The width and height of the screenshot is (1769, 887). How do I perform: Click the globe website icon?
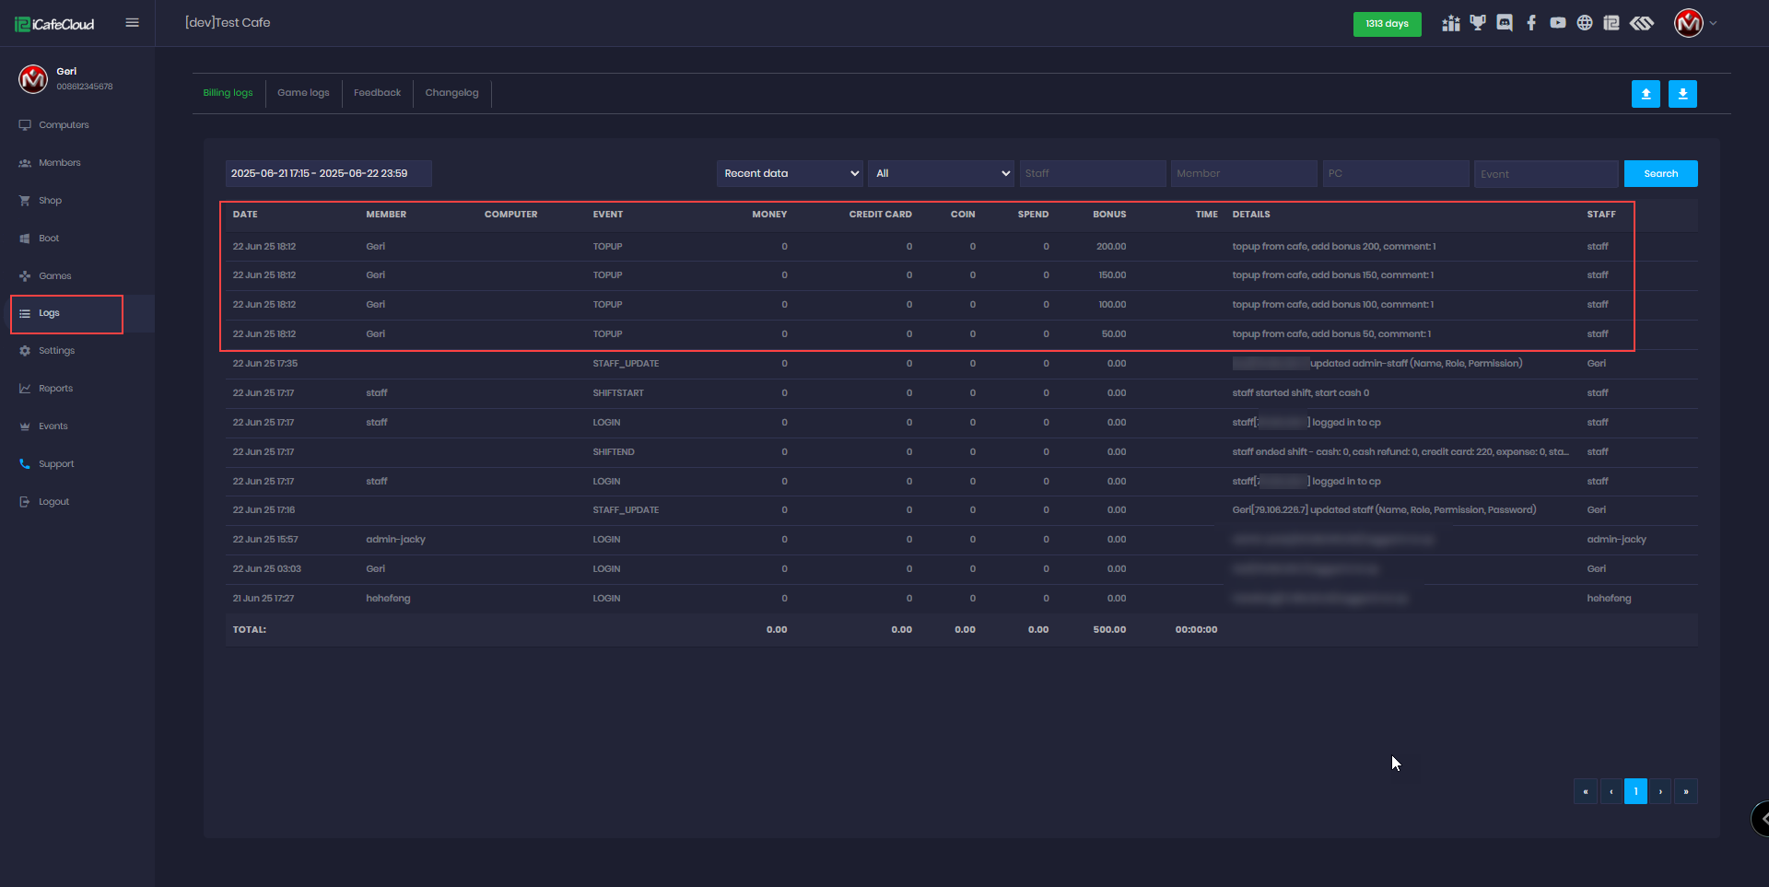pos(1585,23)
